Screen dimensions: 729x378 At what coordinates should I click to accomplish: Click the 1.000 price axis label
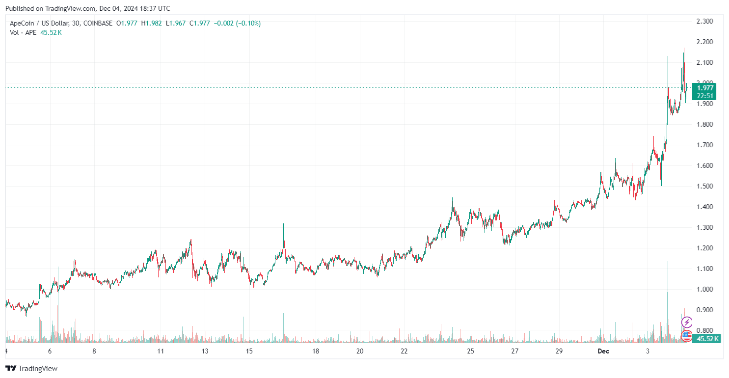click(x=705, y=289)
